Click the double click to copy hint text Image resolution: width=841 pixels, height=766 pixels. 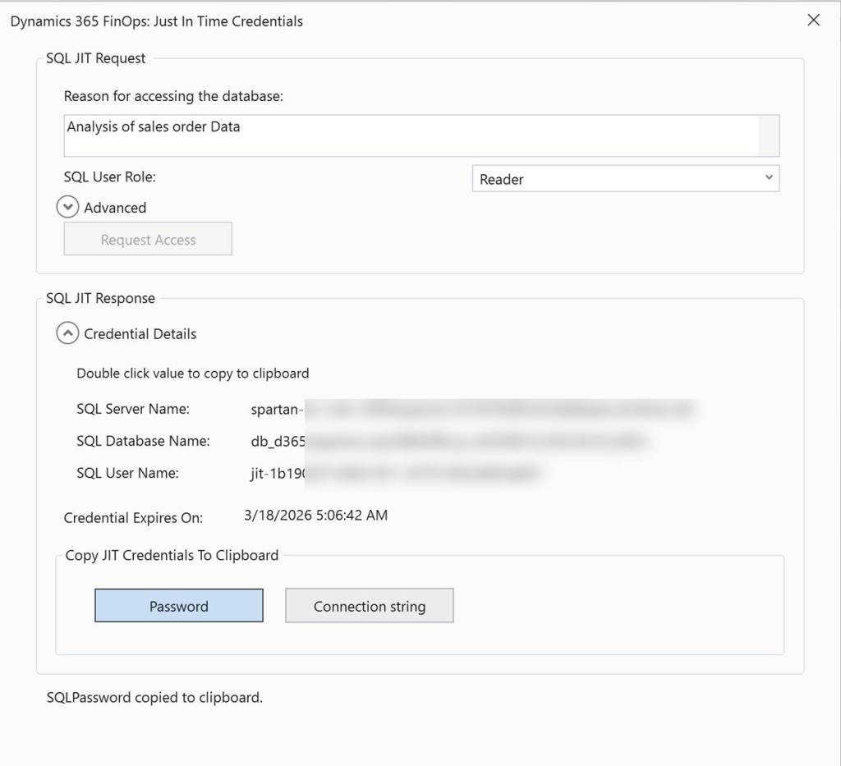pyautogui.click(x=193, y=374)
